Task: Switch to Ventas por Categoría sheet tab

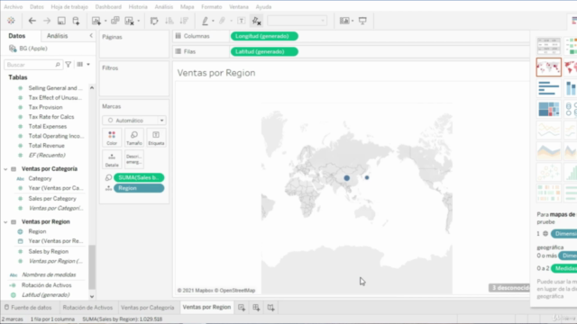Action: [147, 308]
